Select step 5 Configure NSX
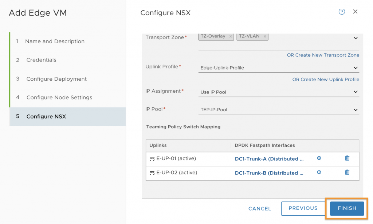Image resolution: width=373 pixels, height=224 pixels. tap(68, 116)
